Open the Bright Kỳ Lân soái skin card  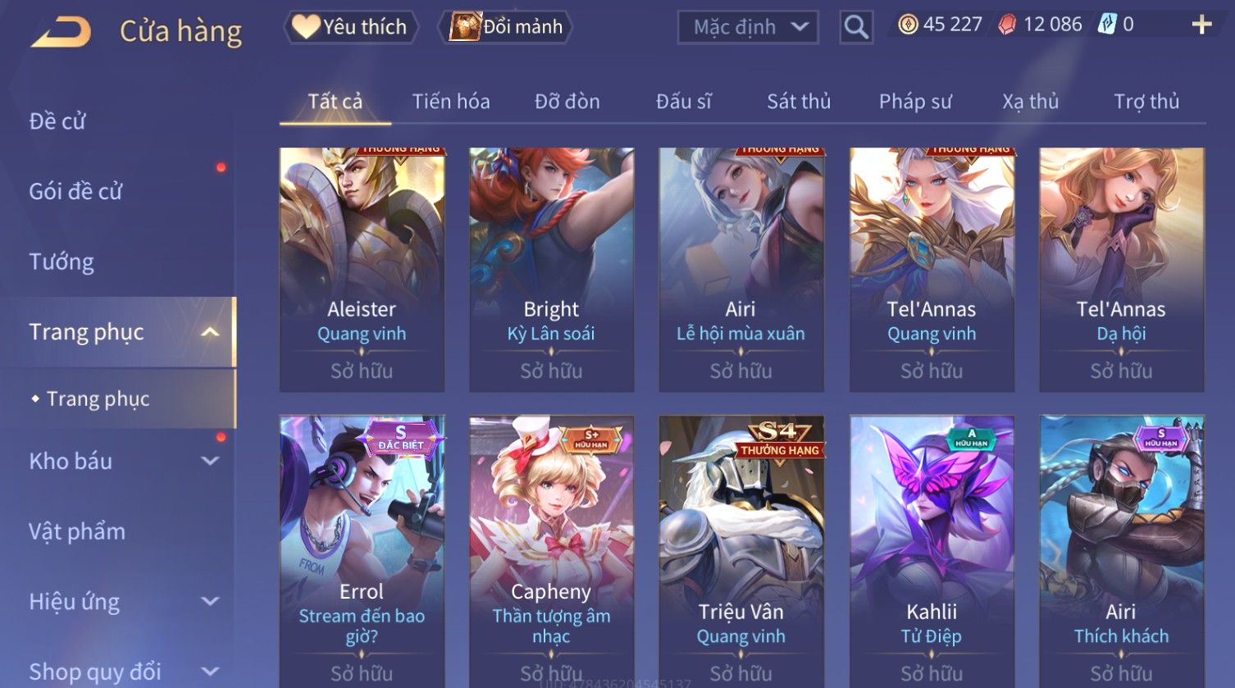tap(551, 270)
